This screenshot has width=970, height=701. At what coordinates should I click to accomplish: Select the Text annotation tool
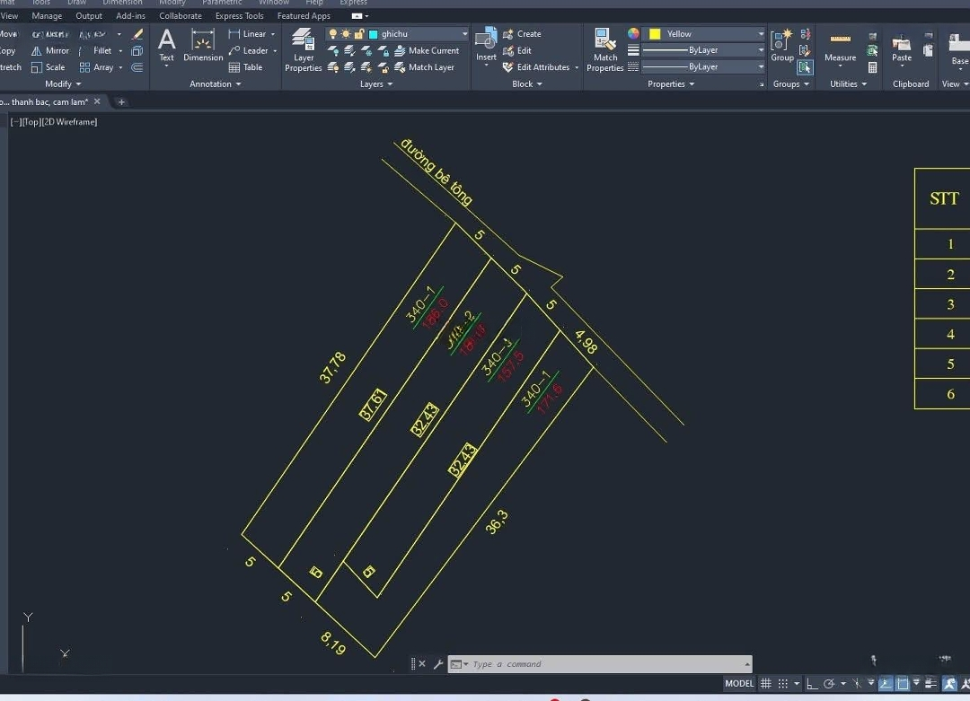click(166, 47)
